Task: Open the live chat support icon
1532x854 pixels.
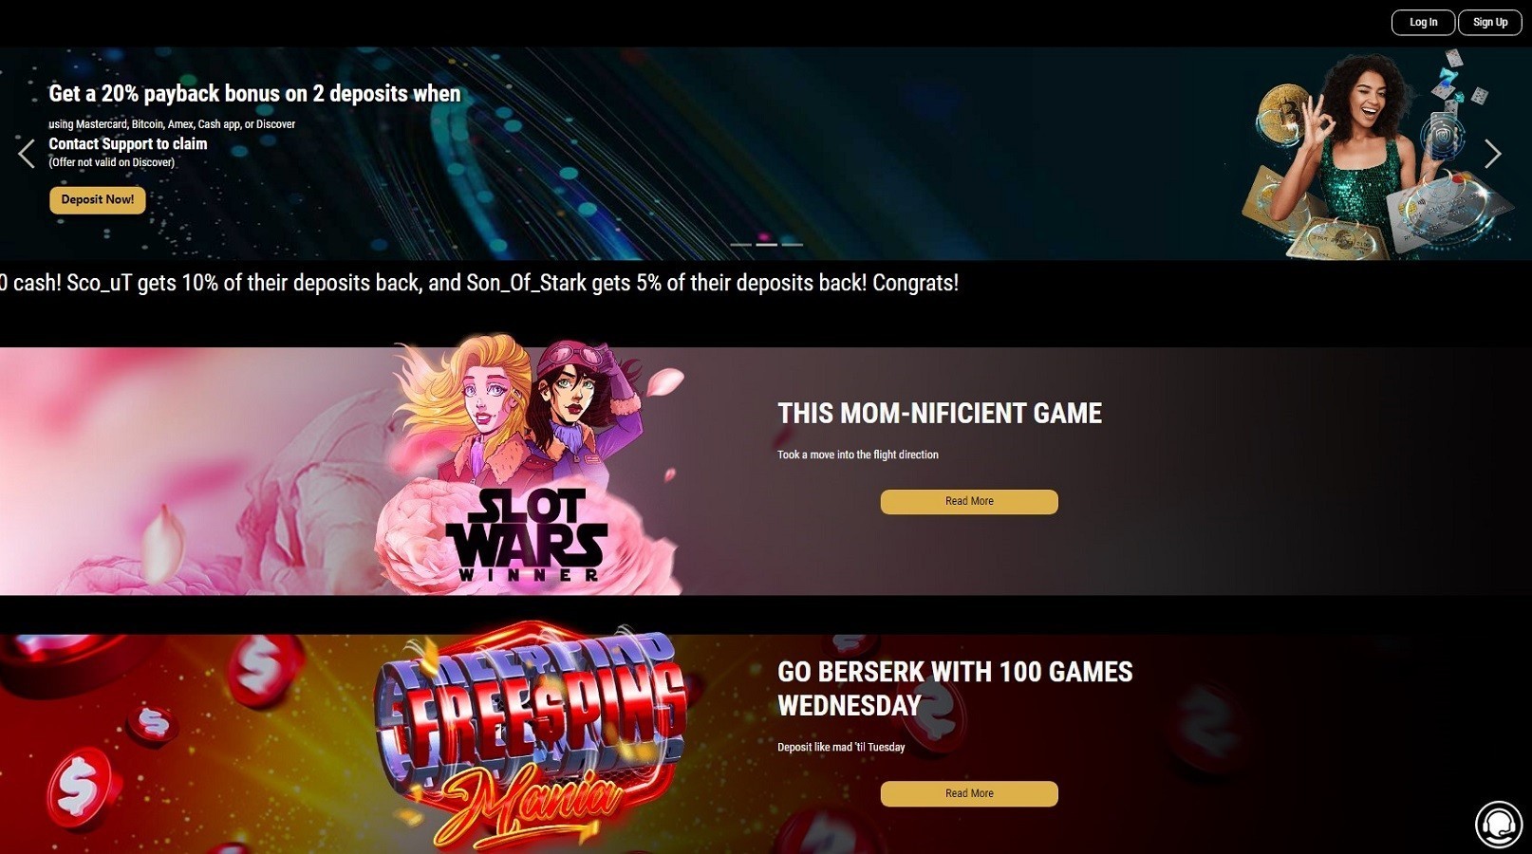Action: (1499, 823)
